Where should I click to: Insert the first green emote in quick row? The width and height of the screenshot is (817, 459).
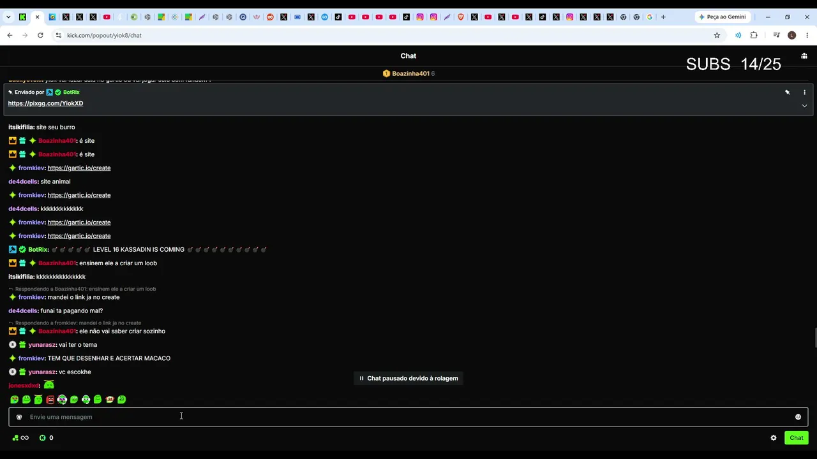click(14, 400)
